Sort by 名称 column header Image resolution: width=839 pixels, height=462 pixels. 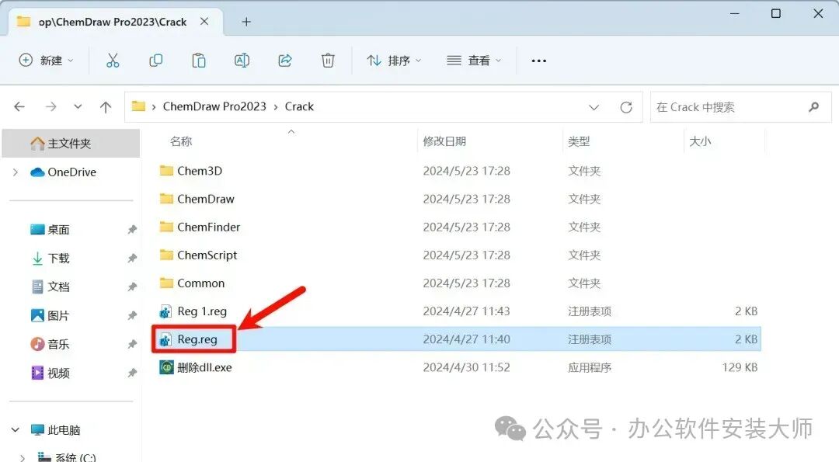click(181, 141)
